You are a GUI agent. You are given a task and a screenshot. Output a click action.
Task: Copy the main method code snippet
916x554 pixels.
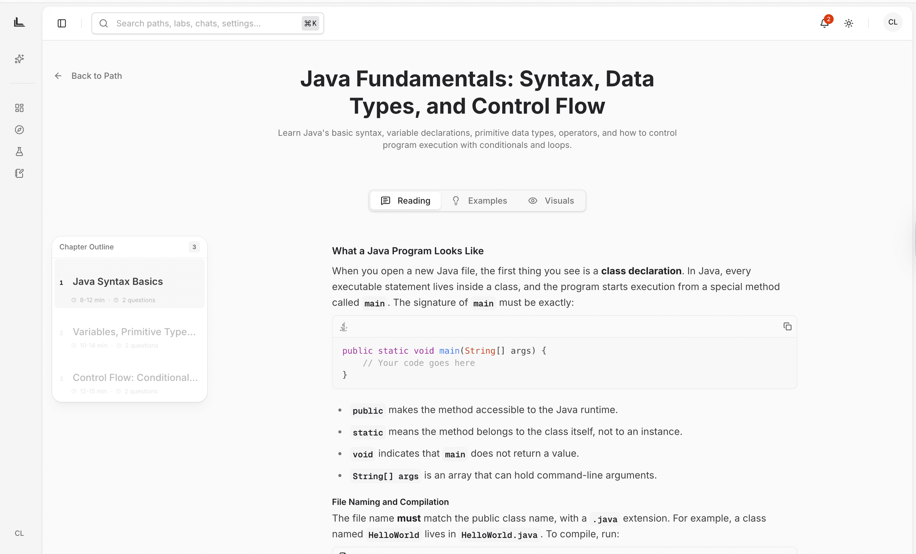tap(787, 326)
